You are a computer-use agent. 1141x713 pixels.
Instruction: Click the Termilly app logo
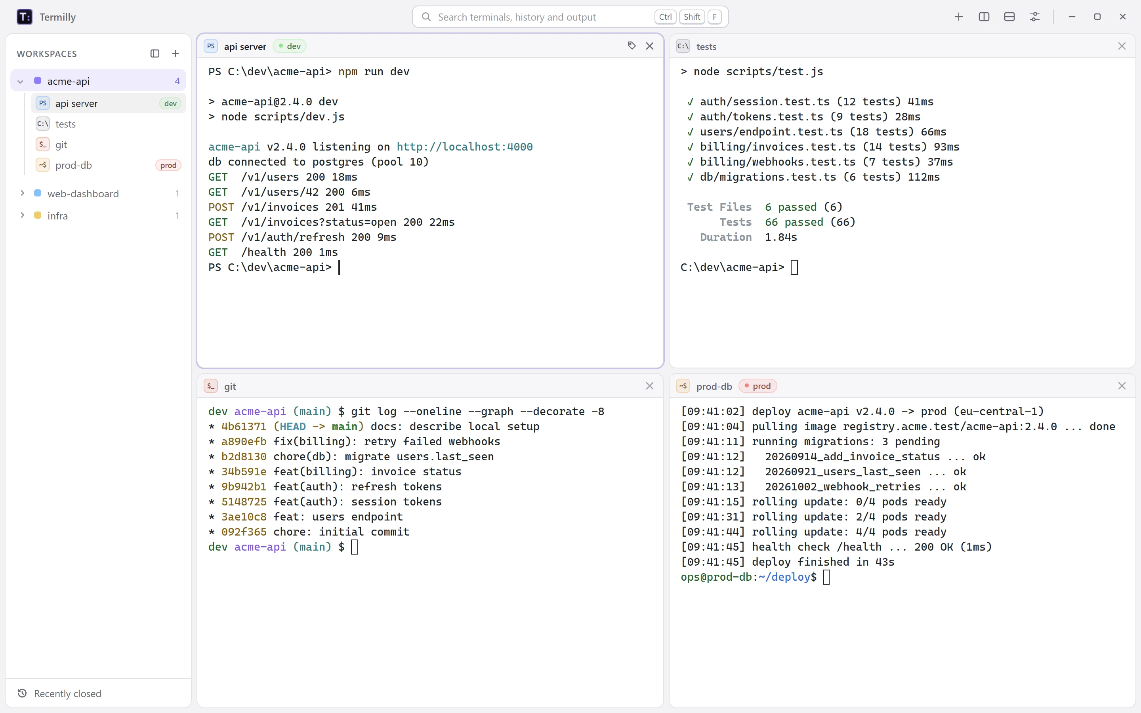(24, 17)
